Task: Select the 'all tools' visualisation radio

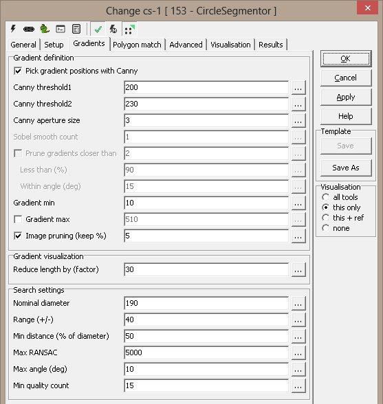Action: (325, 197)
